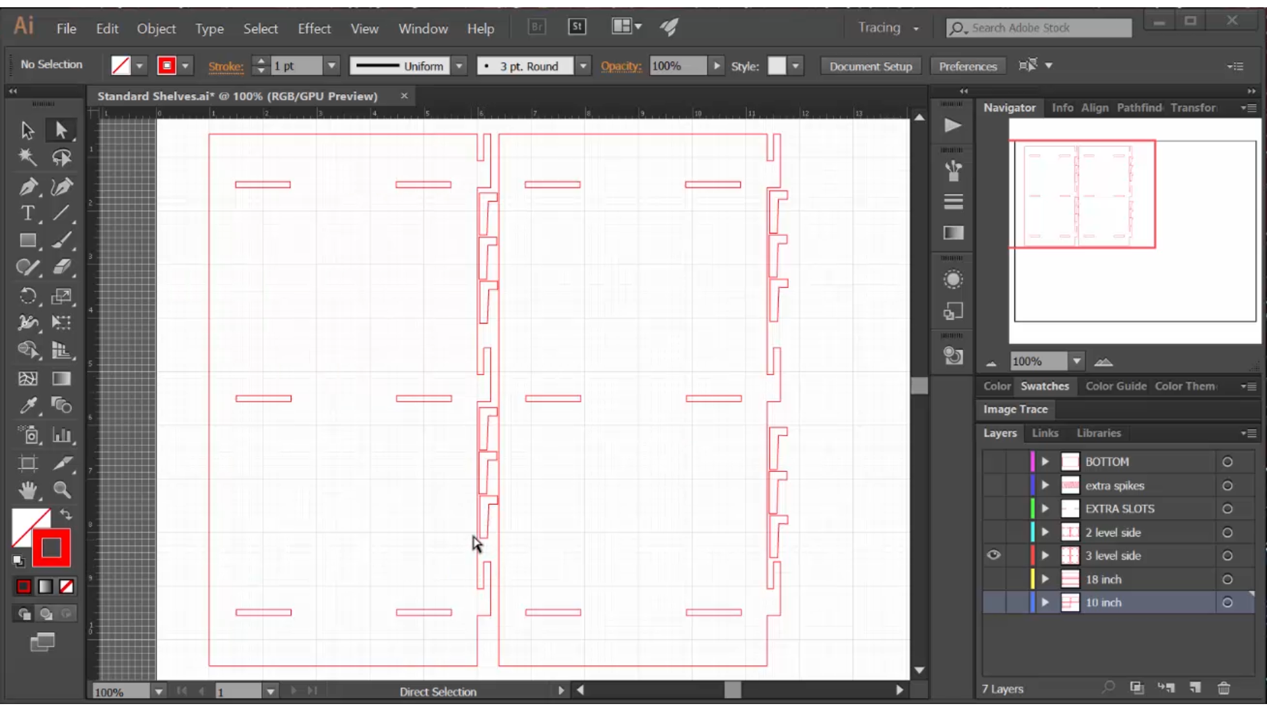This screenshot has width=1267, height=712.
Task: Select the Pen tool
Action: pos(28,187)
